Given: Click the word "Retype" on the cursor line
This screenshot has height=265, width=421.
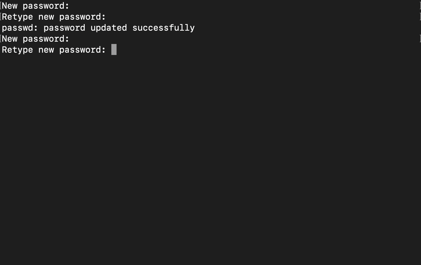Looking at the screenshot, I should 17,50.
